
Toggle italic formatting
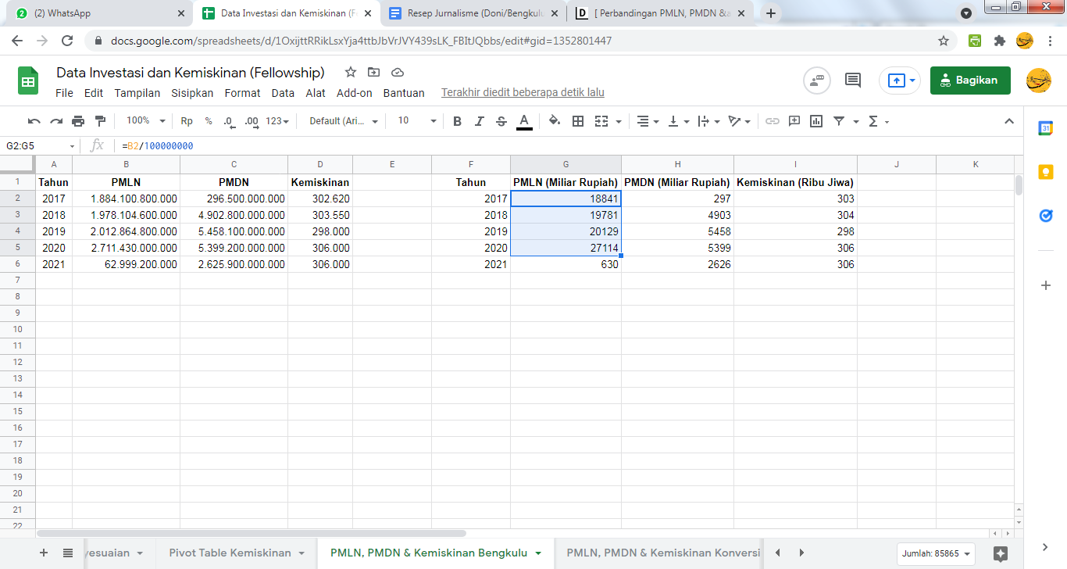tap(480, 121)
